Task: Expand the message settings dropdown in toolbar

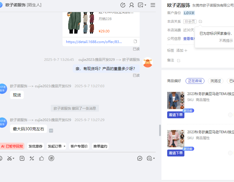Action: coord(154,158)
